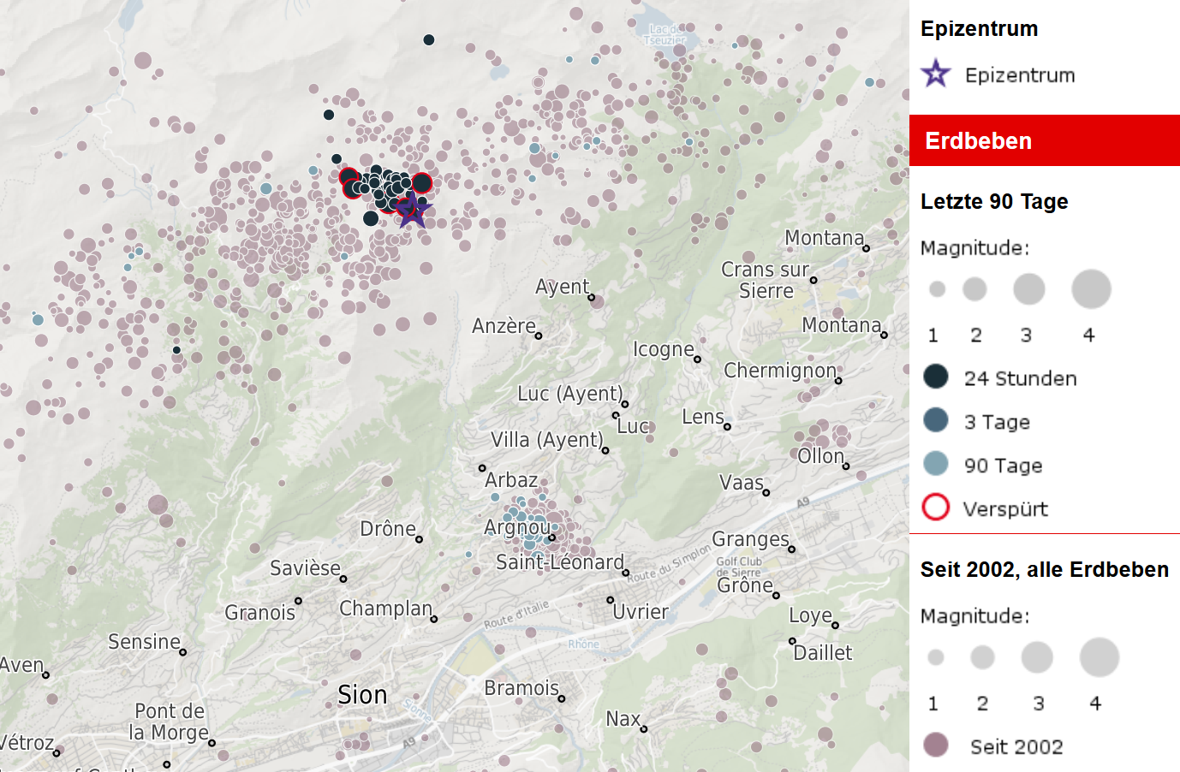The image size is (1180, 772).
Task: Click the 3 Tage blue circle legend icon
Action: (936, 420)
